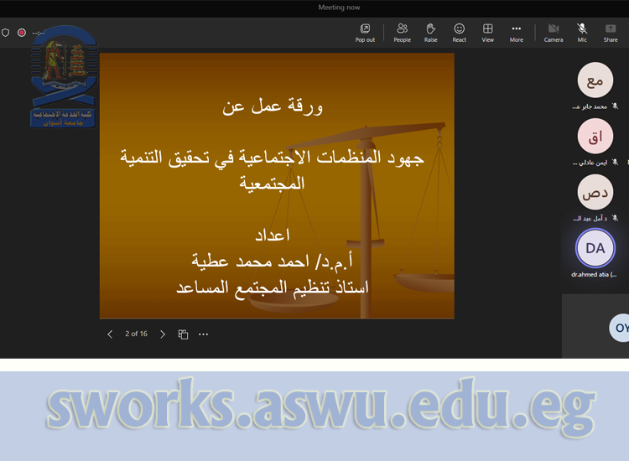This screenshot has width=629, height=461.
Task: Open the People panel
Action: pyautogui.click(x=403, y=32)
